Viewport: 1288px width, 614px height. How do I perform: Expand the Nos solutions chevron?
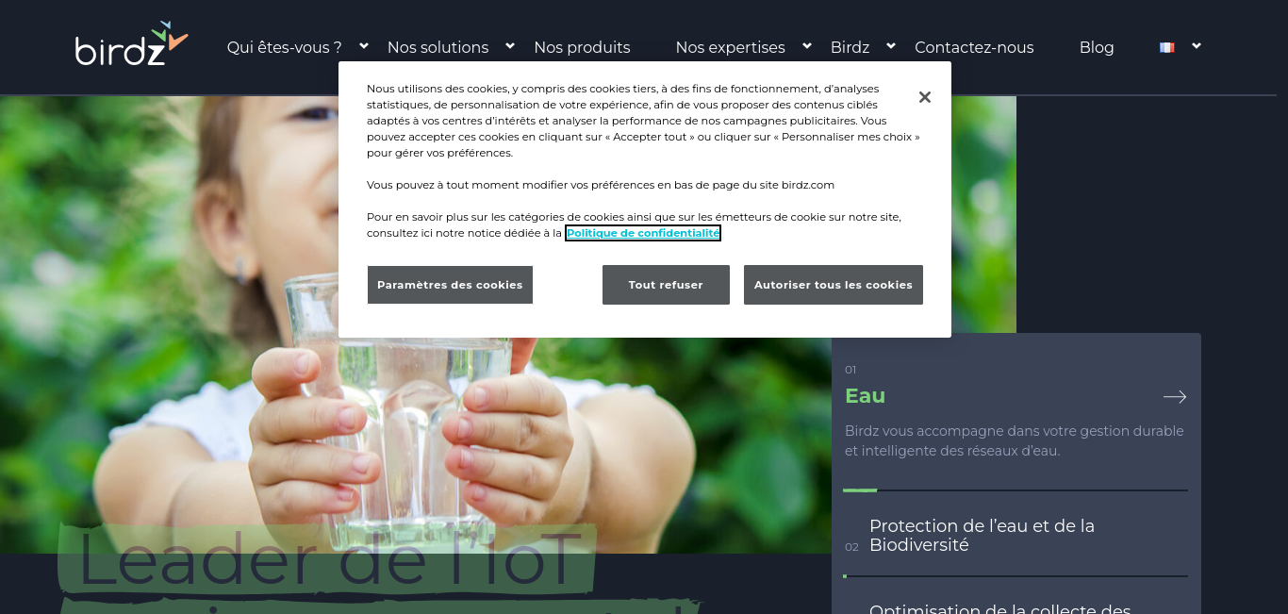(510, 45)
